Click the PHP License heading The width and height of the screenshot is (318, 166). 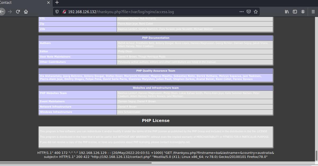point(156,120)
